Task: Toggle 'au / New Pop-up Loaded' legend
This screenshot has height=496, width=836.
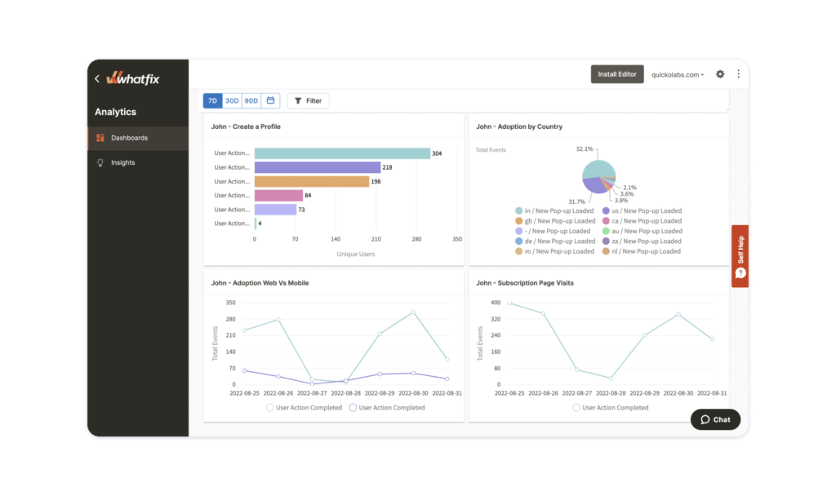Action: [x=643, y=231]
